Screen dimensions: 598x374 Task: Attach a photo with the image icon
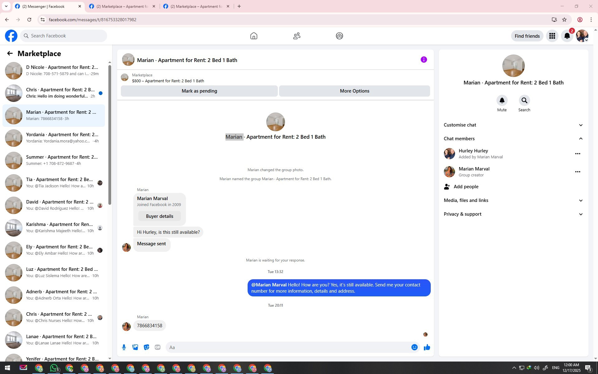point(135,347)
